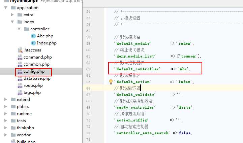243x143 pixels.
Task: Click the route.php file icon
Action: pyautogui.click(x=20, y=85)
